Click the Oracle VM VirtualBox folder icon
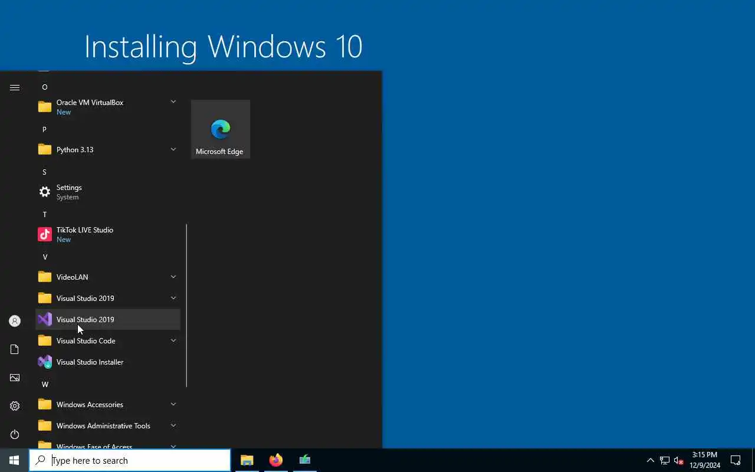This screenshot has height=472, width=755. [x=45, y=107]
